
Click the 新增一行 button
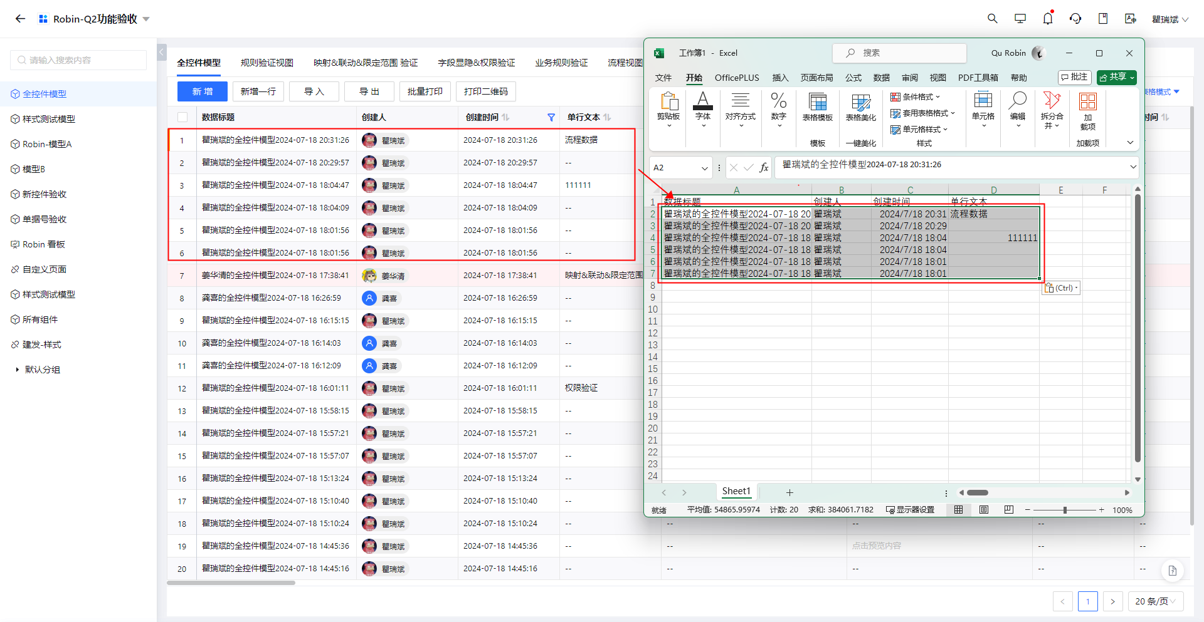coord(258,91)
